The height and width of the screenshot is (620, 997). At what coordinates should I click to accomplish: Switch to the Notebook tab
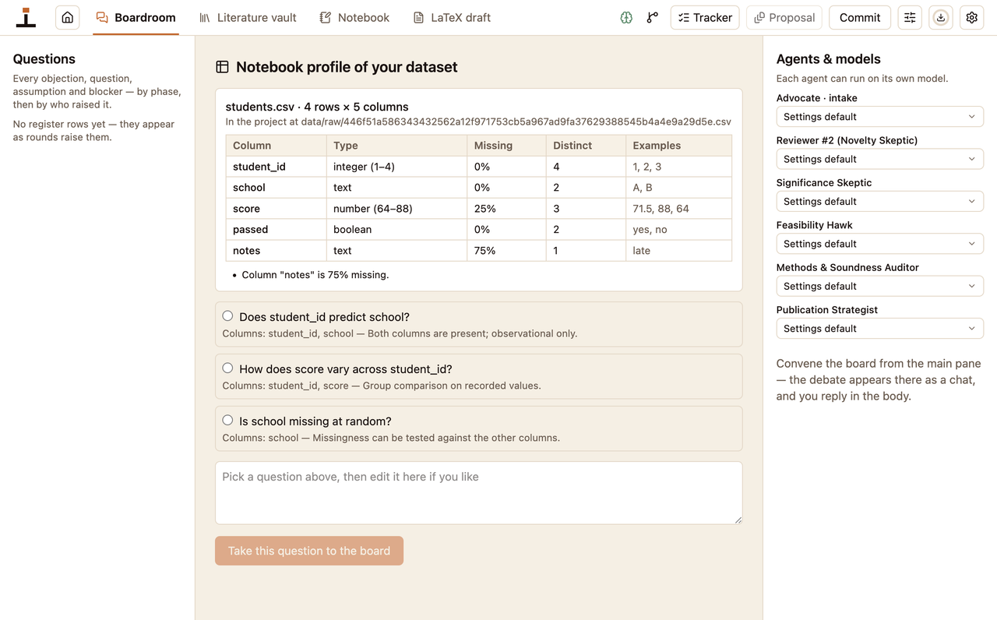(x=354, y=17)
